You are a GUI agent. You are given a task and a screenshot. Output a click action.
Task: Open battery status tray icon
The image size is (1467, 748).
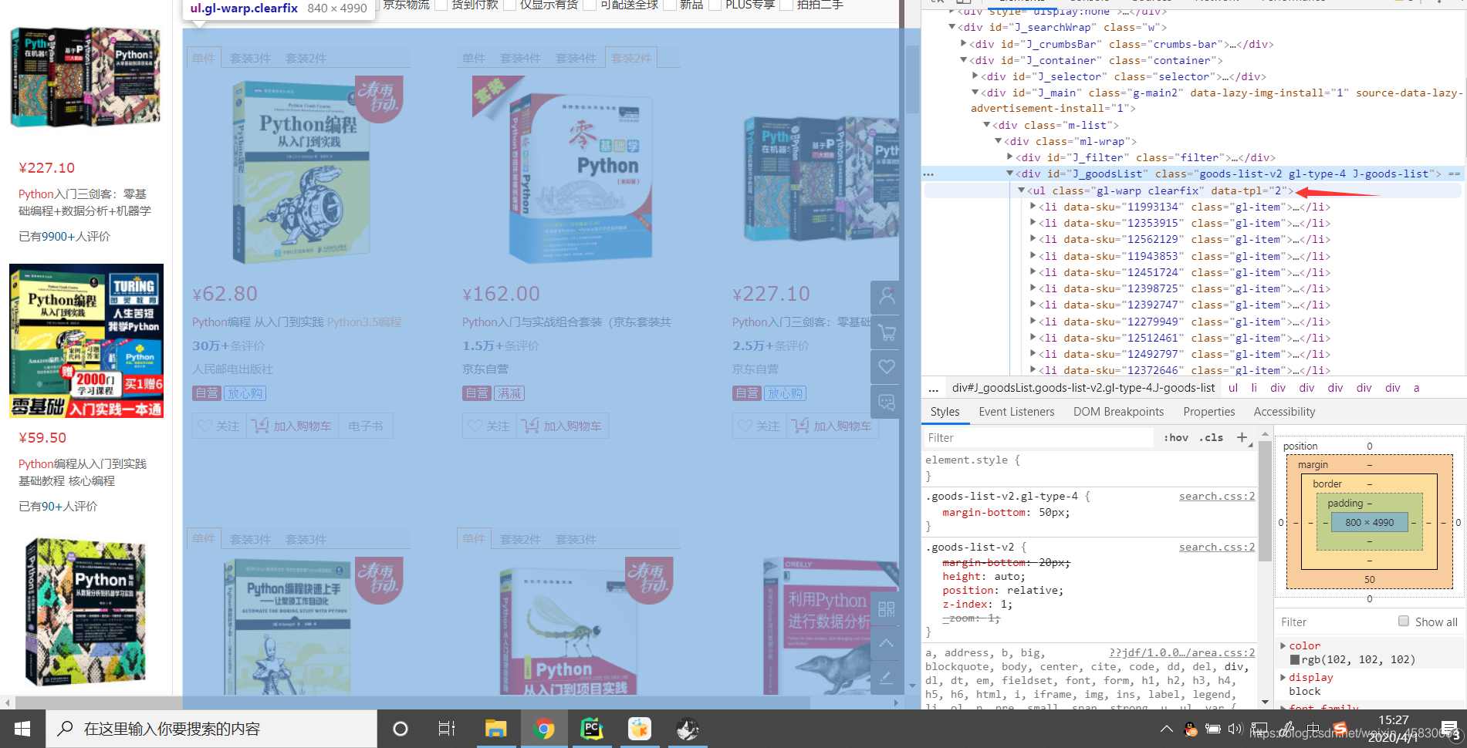1213,729
